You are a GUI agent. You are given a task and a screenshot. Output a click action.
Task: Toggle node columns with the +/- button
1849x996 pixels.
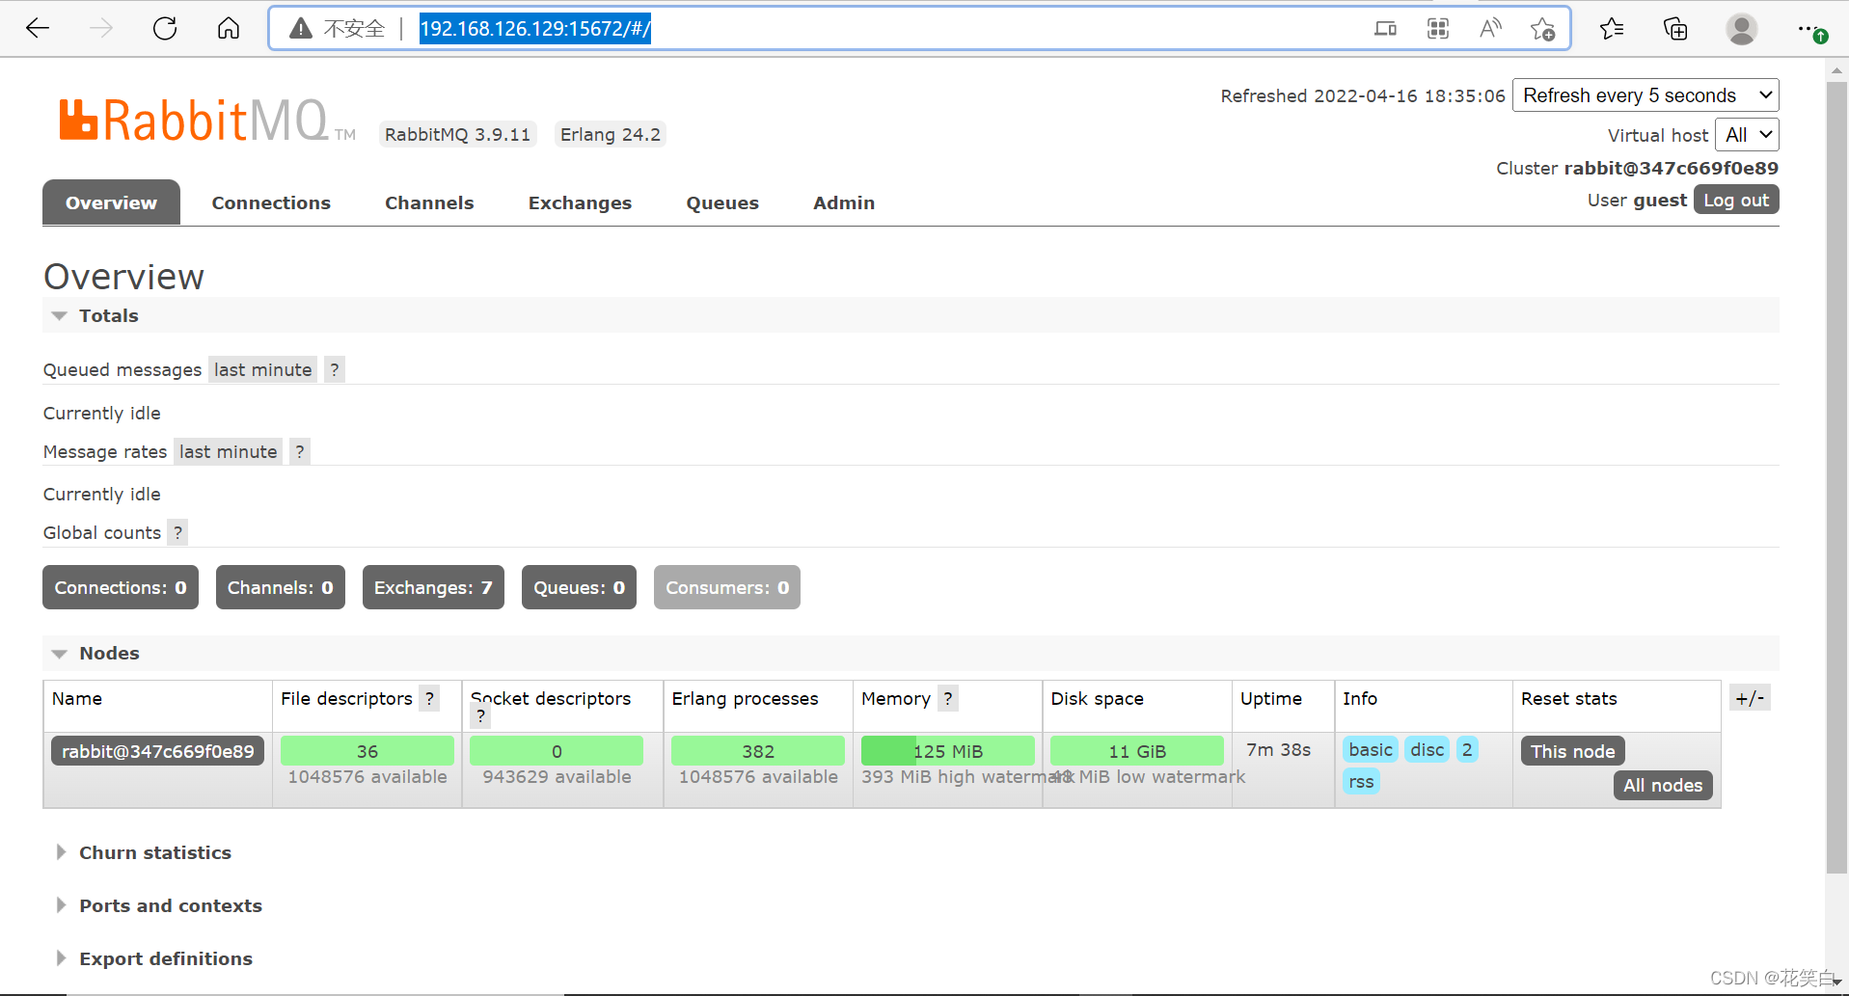[1750, 698]
